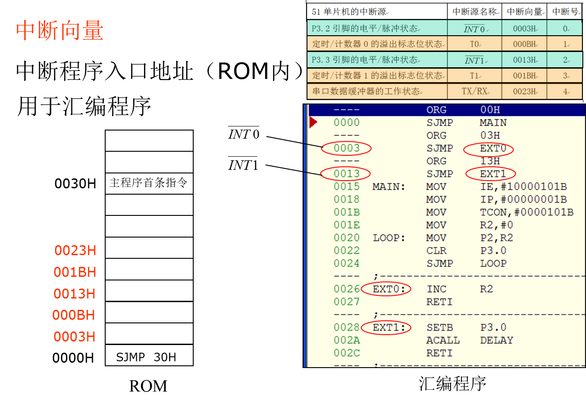Click interrupt number 4 in the table

point(565,91)
